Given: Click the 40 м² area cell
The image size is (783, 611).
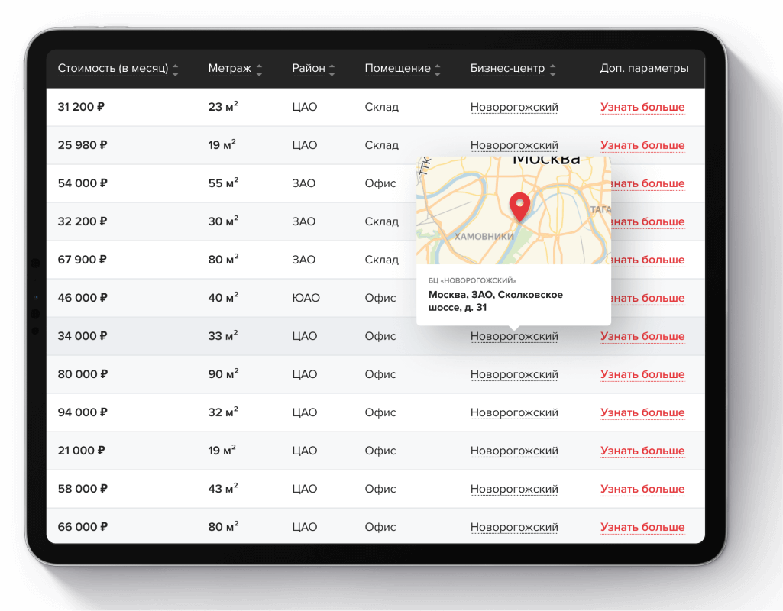Looking at the screenshot, I should (x=223, y=298).
